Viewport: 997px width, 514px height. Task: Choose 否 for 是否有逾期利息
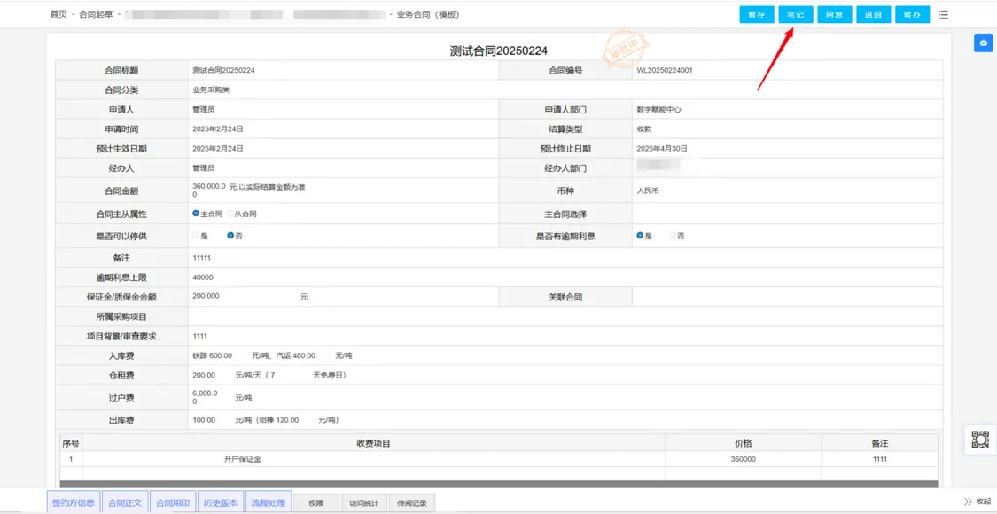[672, 236]
